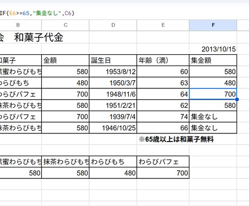Click the selected cell with value 700 in column F
Viewport: 249px width, 206px height.
click(x=213, y=94)
